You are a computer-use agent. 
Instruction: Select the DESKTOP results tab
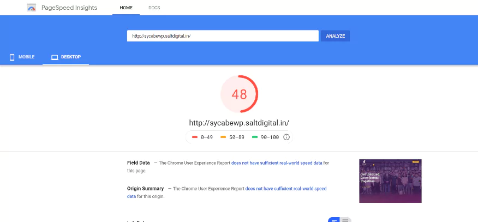(66, 57)
